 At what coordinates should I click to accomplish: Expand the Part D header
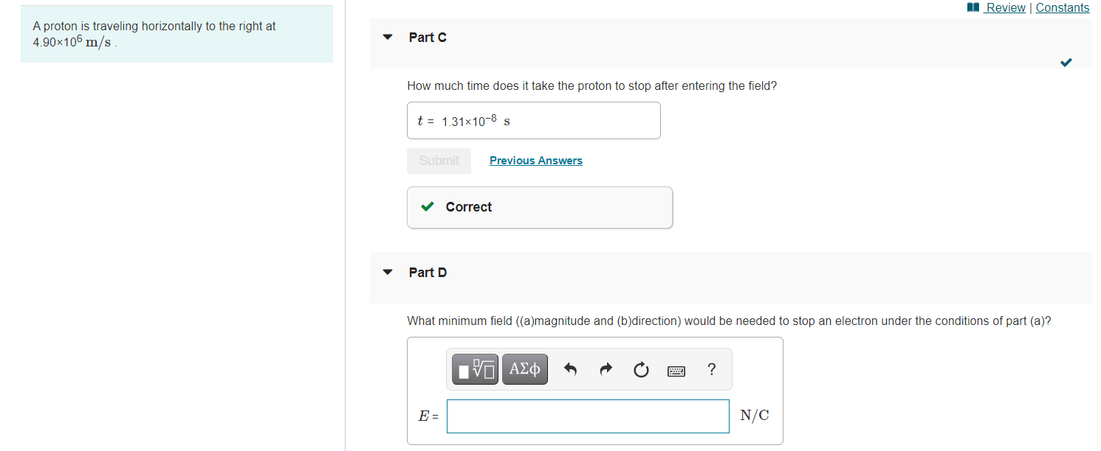pos(428,271)
